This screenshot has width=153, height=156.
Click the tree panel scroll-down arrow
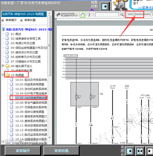[49, 138]
